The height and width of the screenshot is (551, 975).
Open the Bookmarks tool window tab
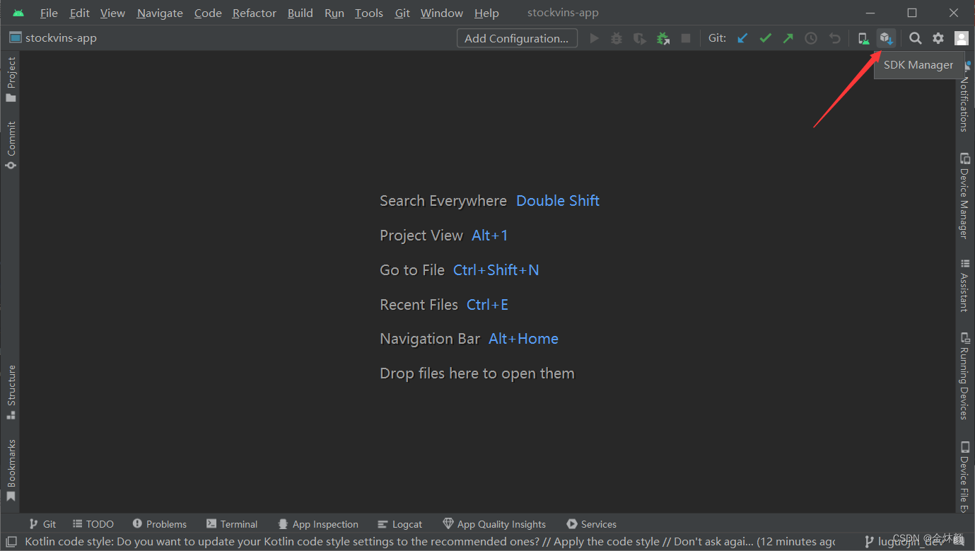click(11, 470)
